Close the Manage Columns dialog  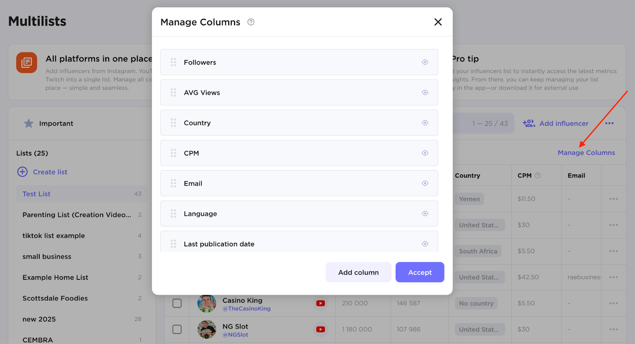(x=438, y=22)
